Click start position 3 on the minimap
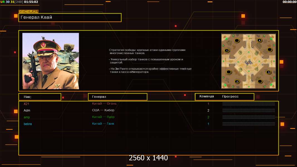The image size is (297, 167). [x=268, y=72]
